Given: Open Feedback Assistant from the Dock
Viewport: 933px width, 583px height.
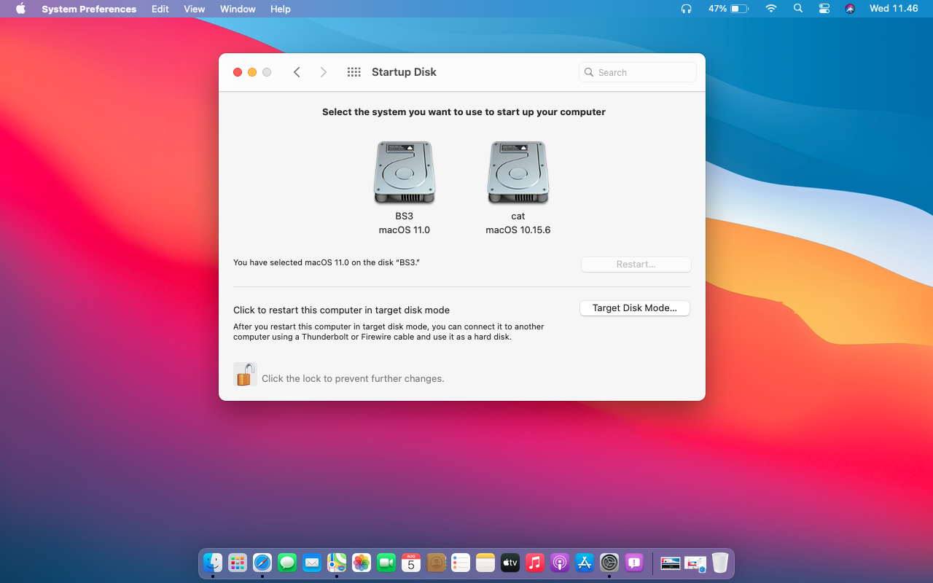Looking at the screenshot, I should click(634, 563).
